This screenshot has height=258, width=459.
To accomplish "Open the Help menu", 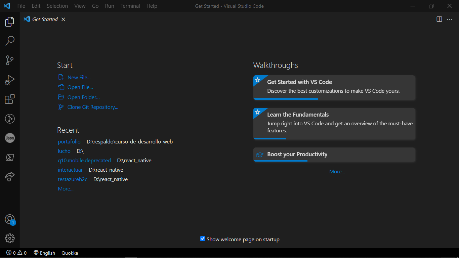I will pos(152,6).
